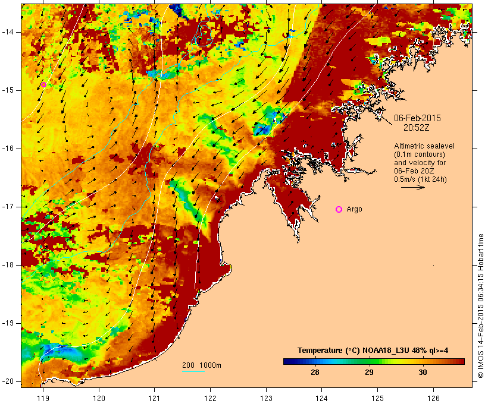Viewport: 488px width, 404px height.
Task: Click the '121' longitude axis label
Action: [x=154, y=398]
